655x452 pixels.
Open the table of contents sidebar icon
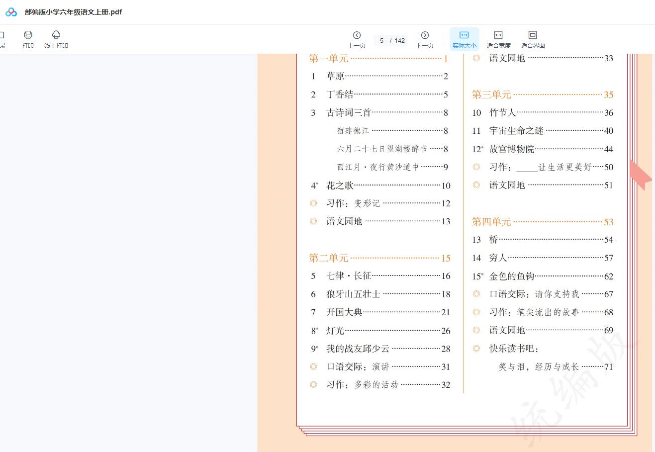click(2, 39)
